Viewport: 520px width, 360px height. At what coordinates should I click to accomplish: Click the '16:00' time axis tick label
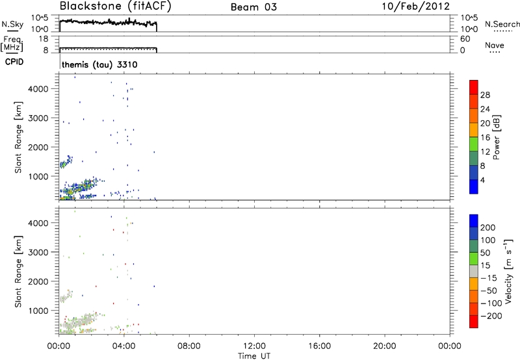[x=319, y=346]
